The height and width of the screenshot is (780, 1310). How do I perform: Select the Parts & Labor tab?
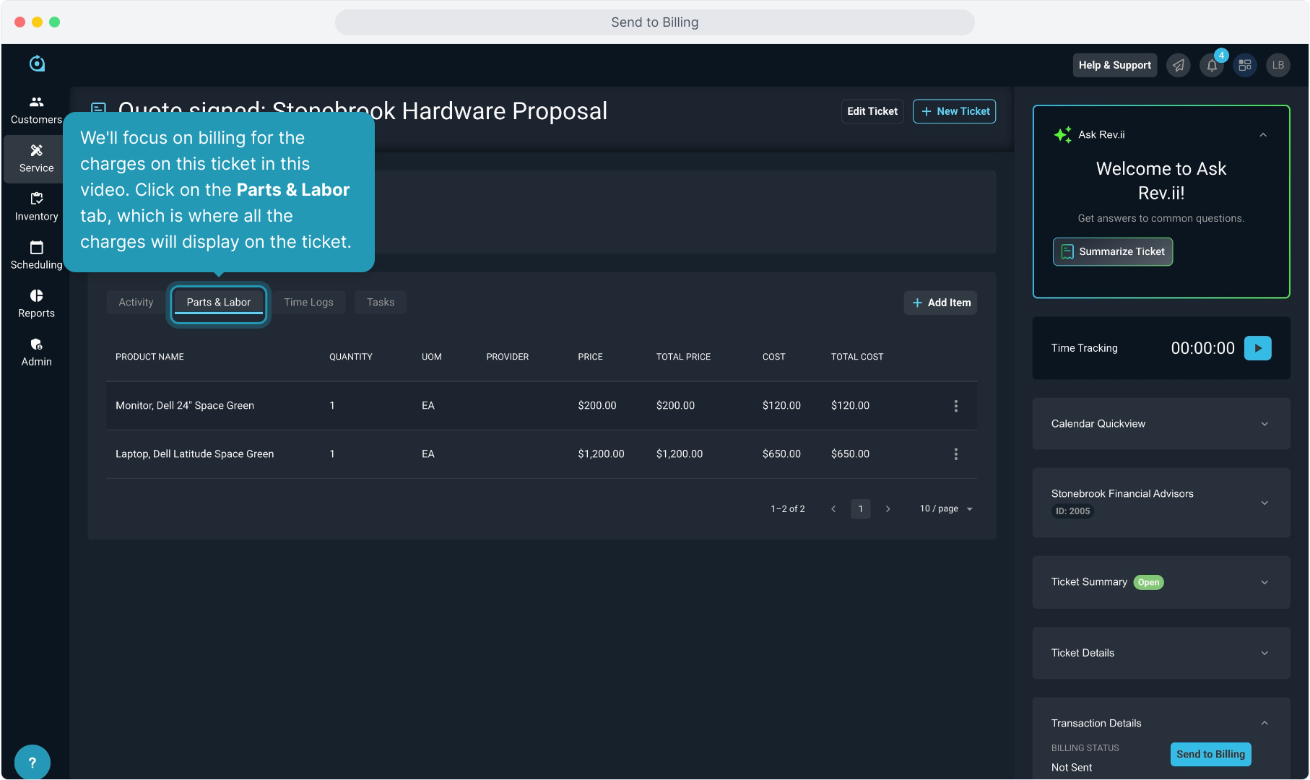(x=218, y=303)
